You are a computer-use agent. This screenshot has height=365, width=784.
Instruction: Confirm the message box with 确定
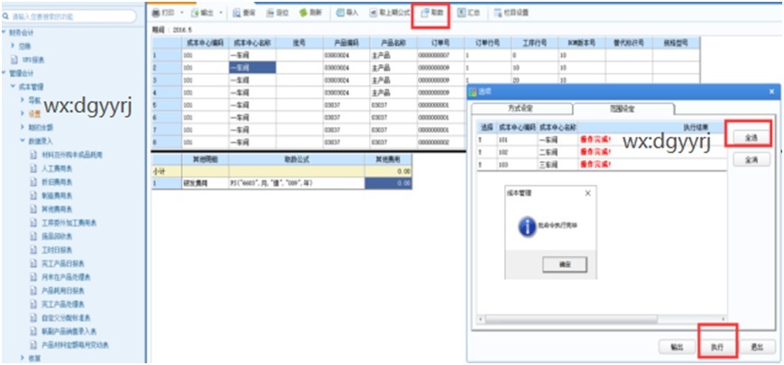coord(565,264)
